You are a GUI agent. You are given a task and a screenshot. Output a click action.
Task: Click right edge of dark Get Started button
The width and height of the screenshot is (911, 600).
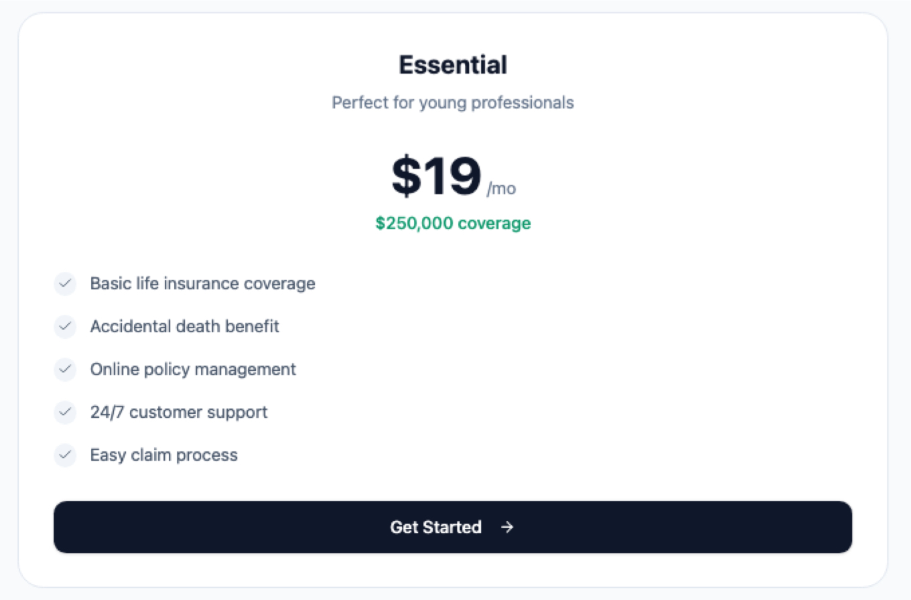pyautogui.click(x=839, y=528)
